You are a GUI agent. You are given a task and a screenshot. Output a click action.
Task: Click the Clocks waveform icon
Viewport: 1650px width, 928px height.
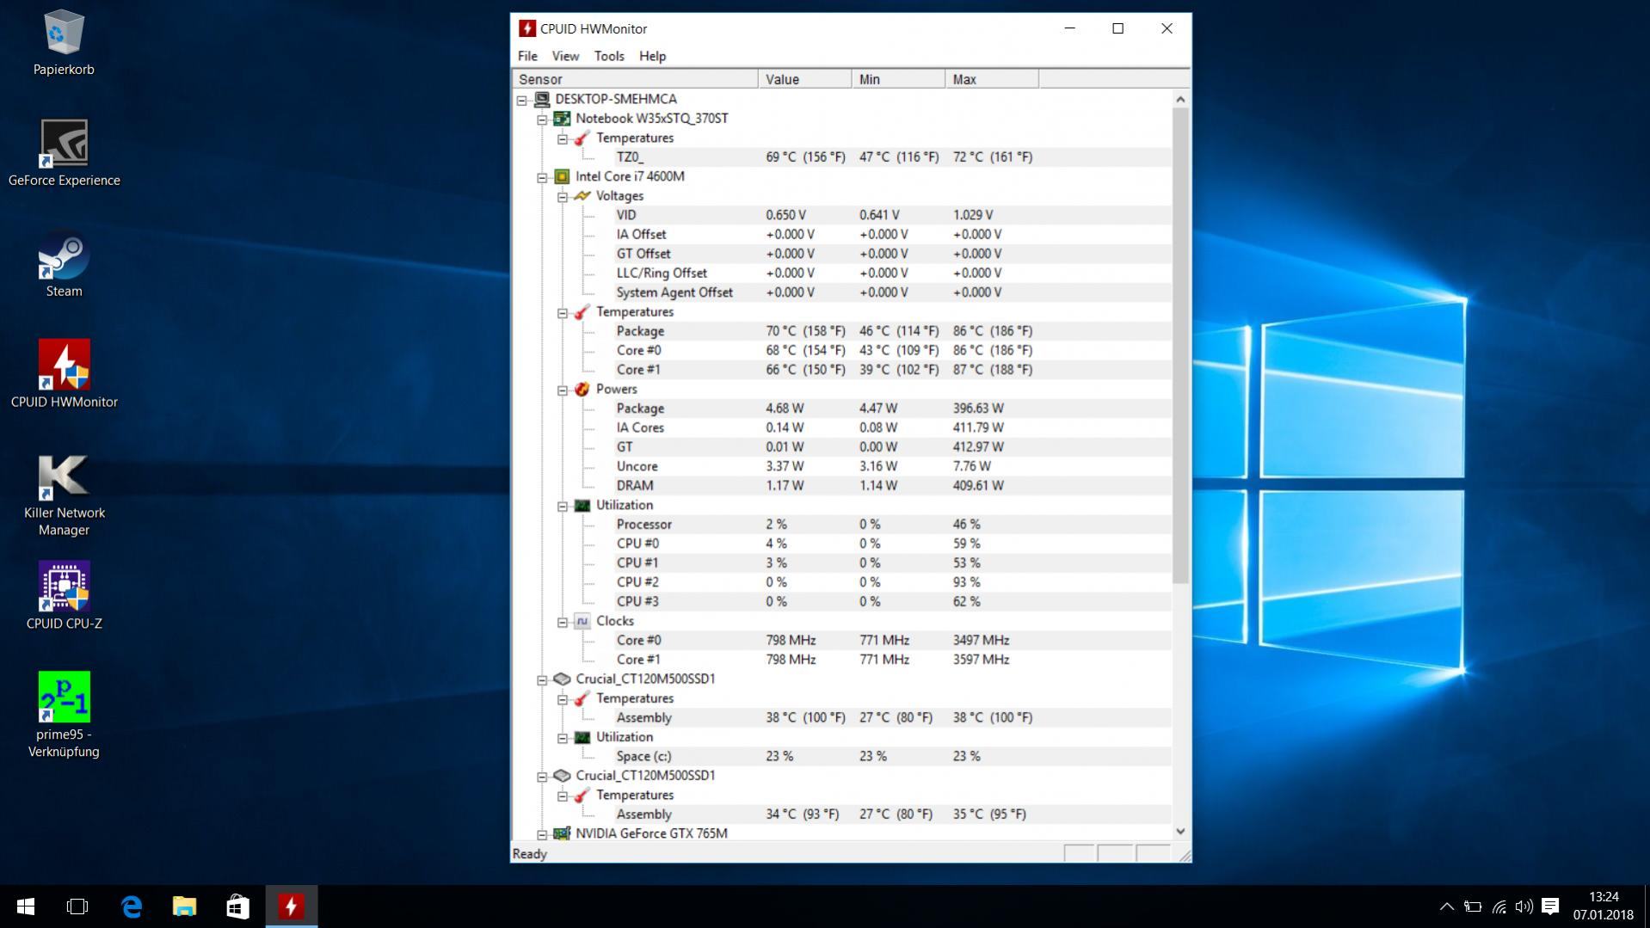[x=582, y=621]
